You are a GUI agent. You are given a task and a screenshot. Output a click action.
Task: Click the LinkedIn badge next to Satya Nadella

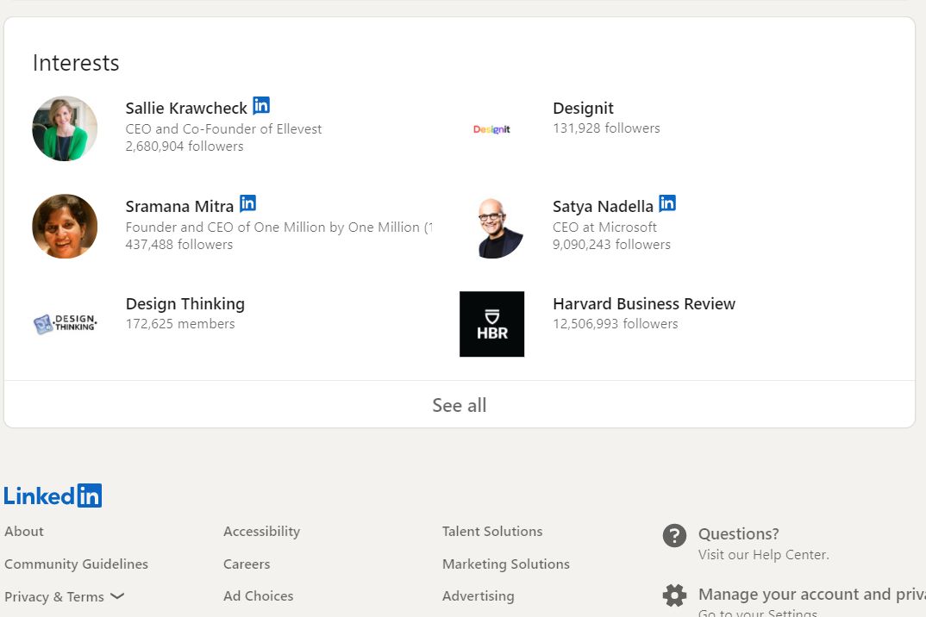tap(667, 203)
